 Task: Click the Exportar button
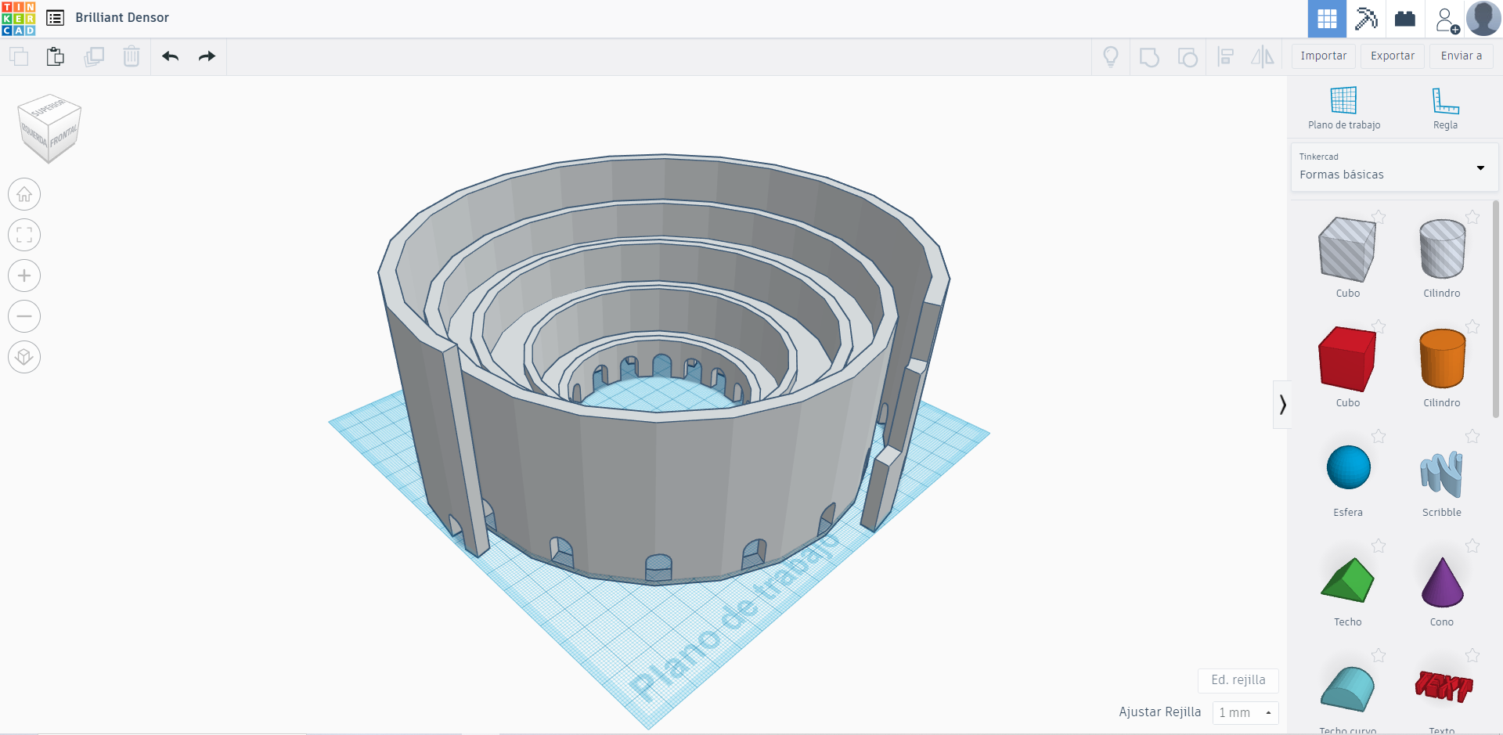point(1393,56)
